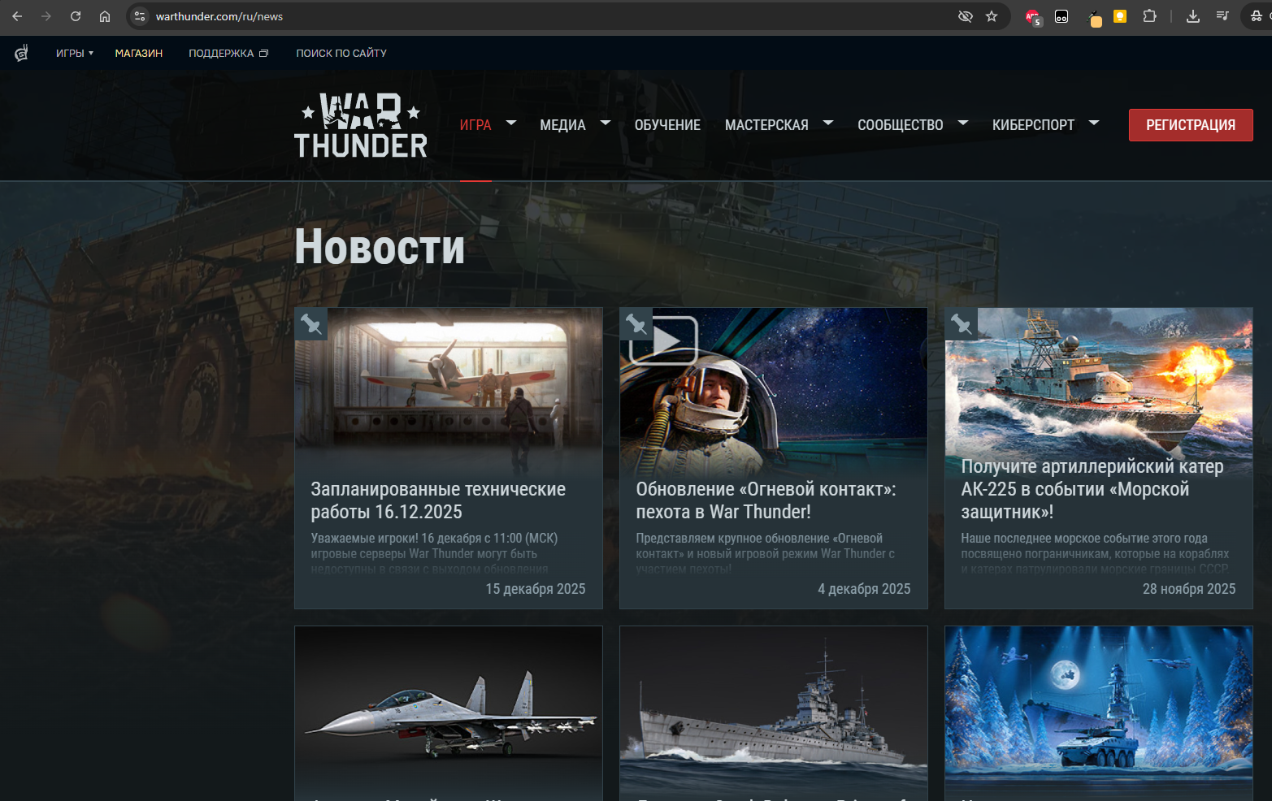Image resolution: width=1272 pixels, height=801 pixels.
Task: Go forward in browser history
Action: point(46,16)
